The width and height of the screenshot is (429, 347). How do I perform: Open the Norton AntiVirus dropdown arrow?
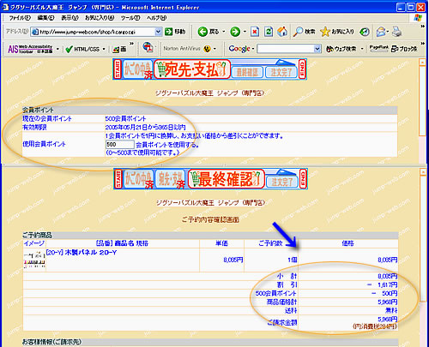click(x=214, y=49)
